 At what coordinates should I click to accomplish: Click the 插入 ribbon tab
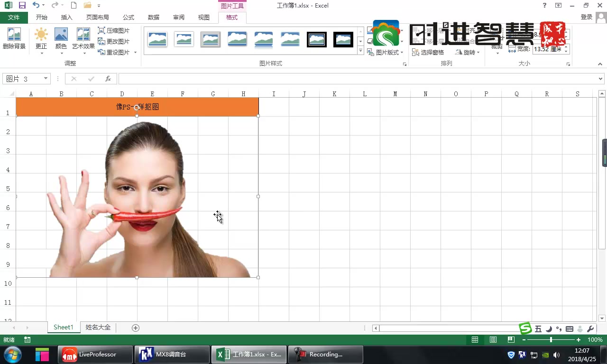click(x=66, y=17)
